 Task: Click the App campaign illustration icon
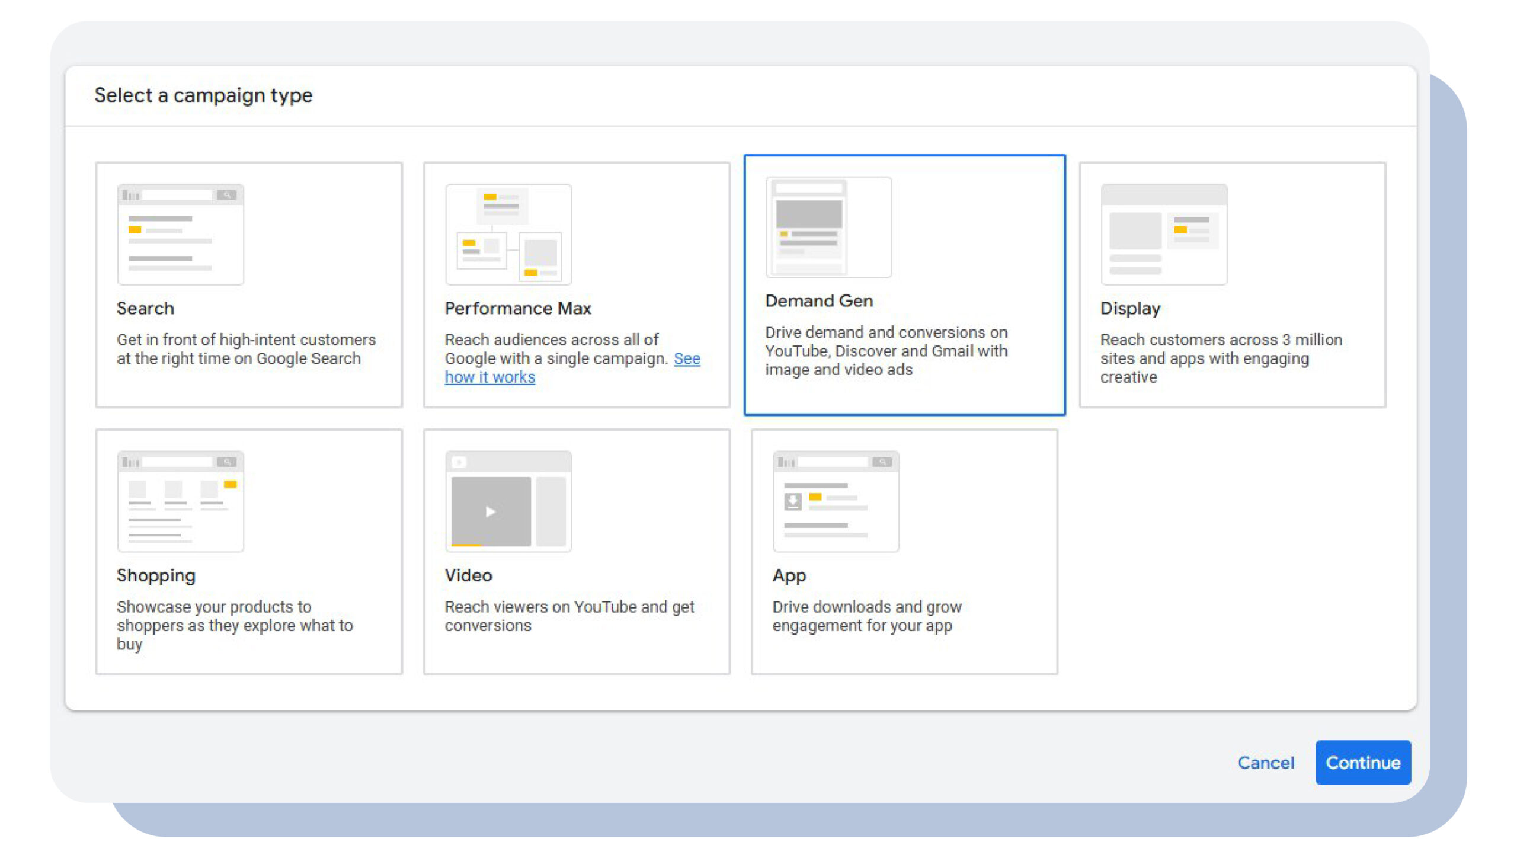[836, 501]
